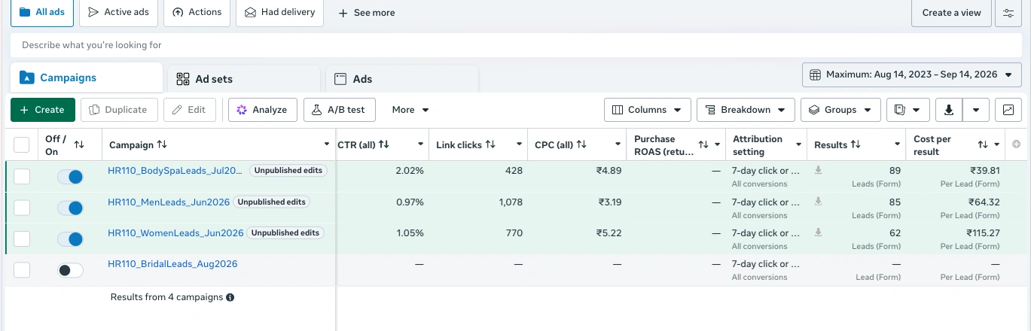Select the All ads view
The height and width of the screenshot is (331, 1031).
tap(41, 12)
